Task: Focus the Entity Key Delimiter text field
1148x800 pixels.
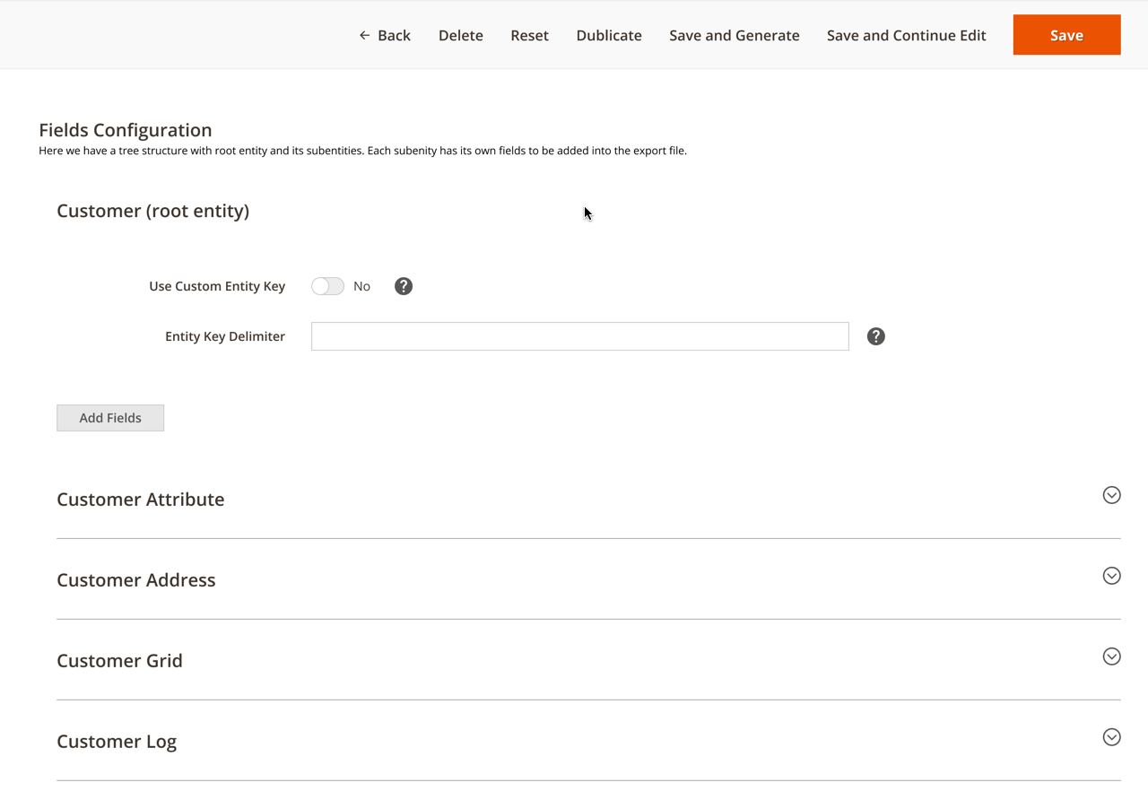Action: (579, 336)
